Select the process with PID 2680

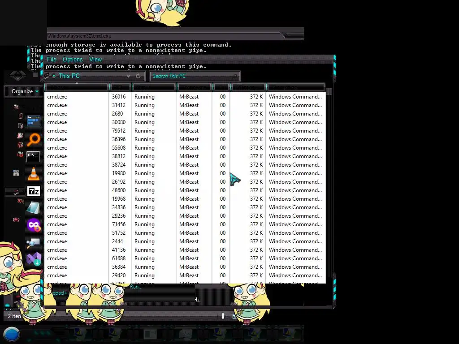[x=185, y=113]
